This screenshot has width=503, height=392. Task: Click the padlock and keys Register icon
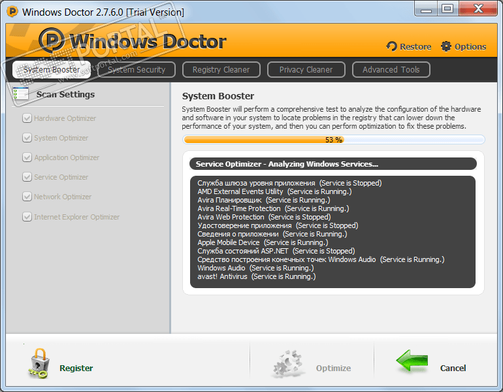[39, 363]
